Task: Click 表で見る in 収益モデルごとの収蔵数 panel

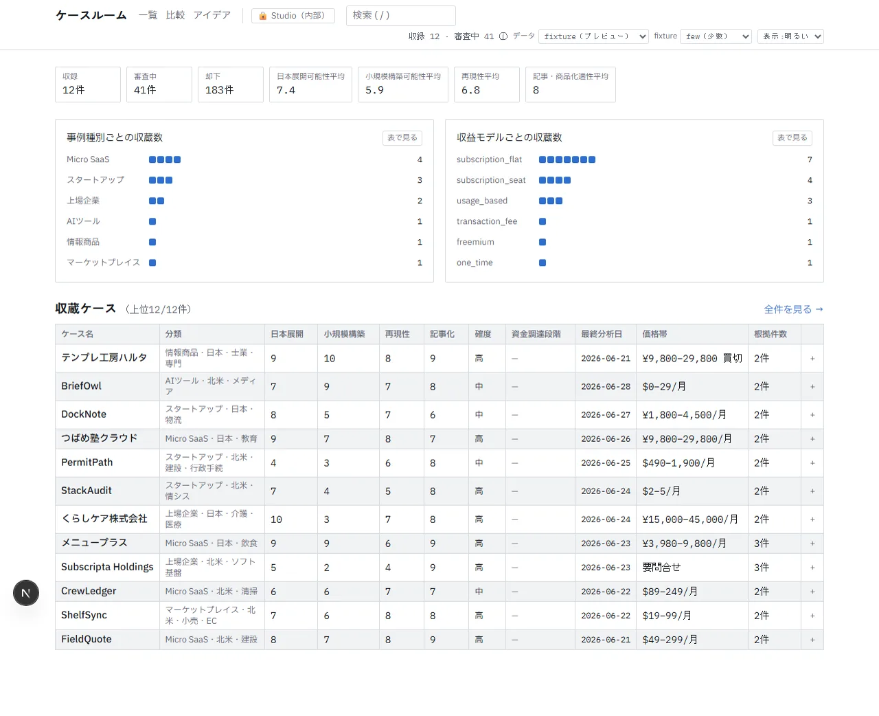Action: tap(792, 138)
